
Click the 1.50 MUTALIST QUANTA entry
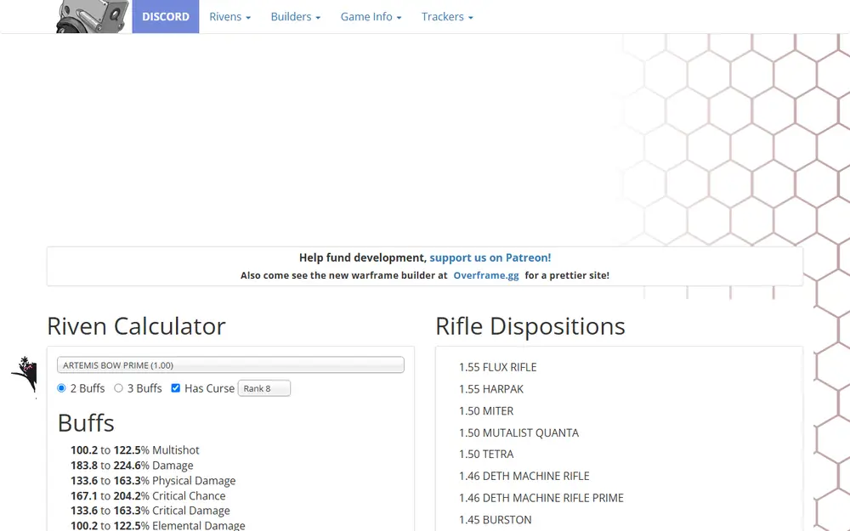(518, 432)
